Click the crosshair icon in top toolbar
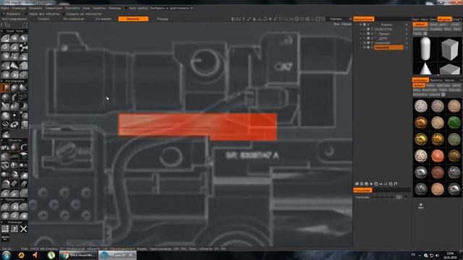Viewport: 463px width, 260px height. (270, 19)
